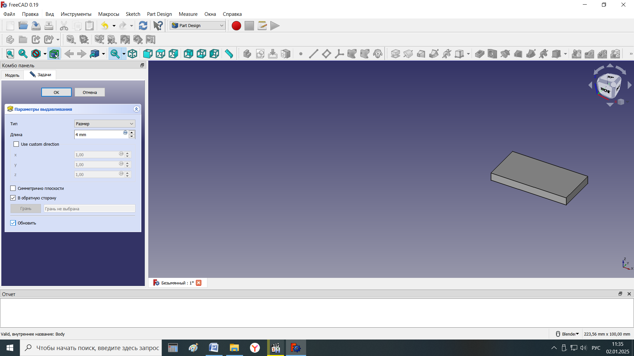Screen dimensions: 634x356
Task: Set Right view with cube icon
Action: [x=173, y=54]
